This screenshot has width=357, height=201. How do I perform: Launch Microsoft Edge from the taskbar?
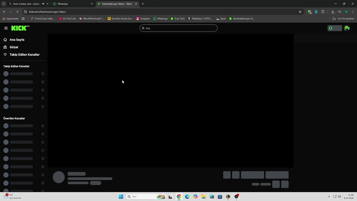(x=187, y=197)
